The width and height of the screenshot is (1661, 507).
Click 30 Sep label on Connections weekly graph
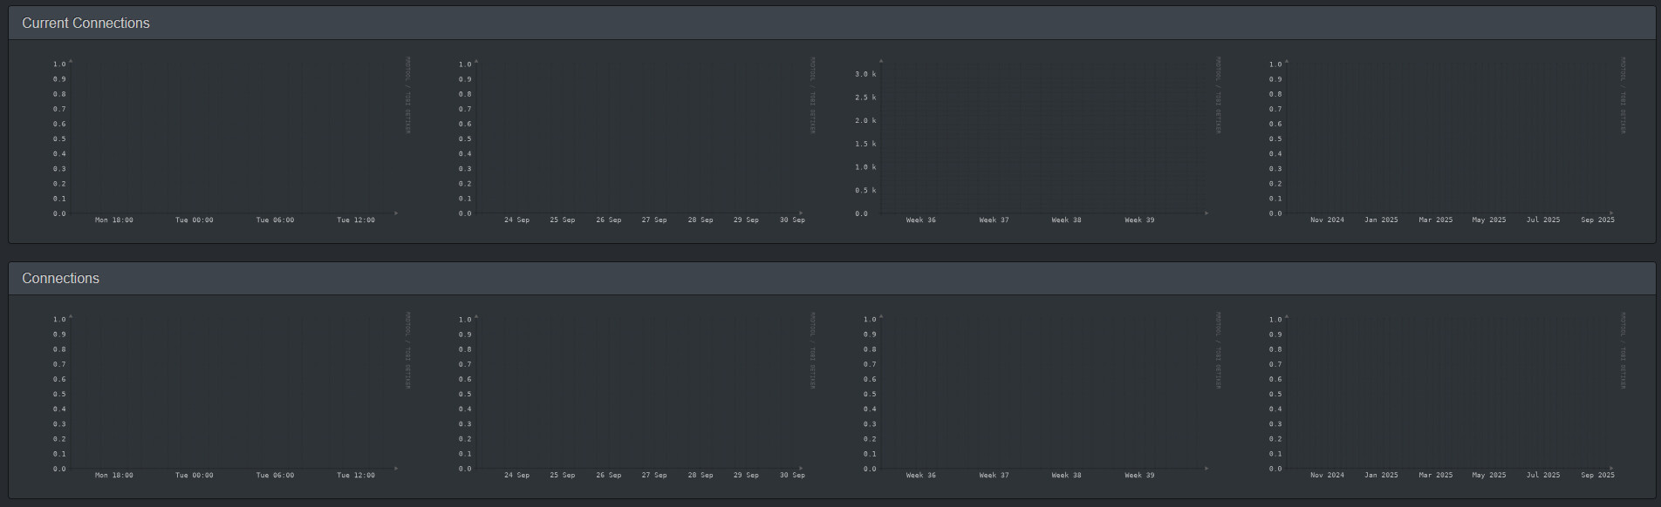point(792,476)
